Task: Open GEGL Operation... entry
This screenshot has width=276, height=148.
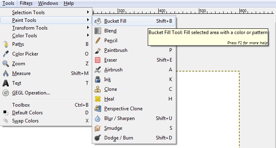Action: tap(46, 93)
